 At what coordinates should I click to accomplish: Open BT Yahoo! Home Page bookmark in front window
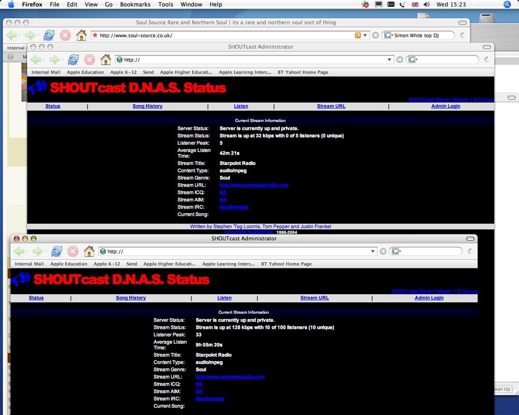click(x=286, y=264)
